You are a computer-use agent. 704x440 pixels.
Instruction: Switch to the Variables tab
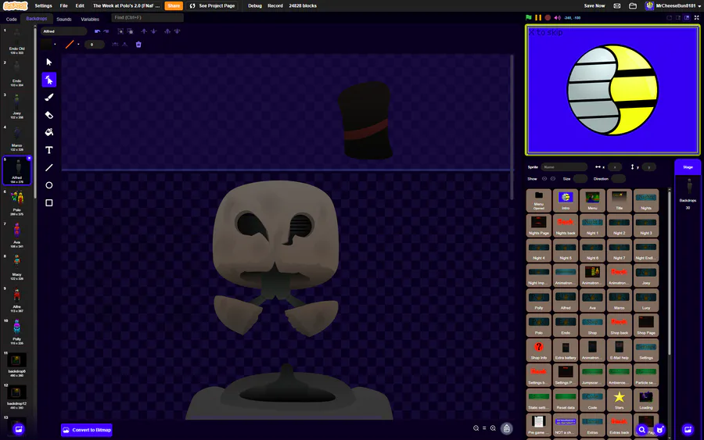[x=90, y=20]
